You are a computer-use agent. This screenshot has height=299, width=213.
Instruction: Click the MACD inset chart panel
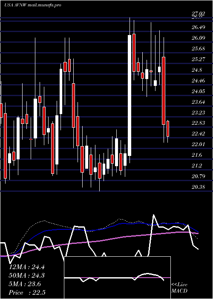point(118,278)
